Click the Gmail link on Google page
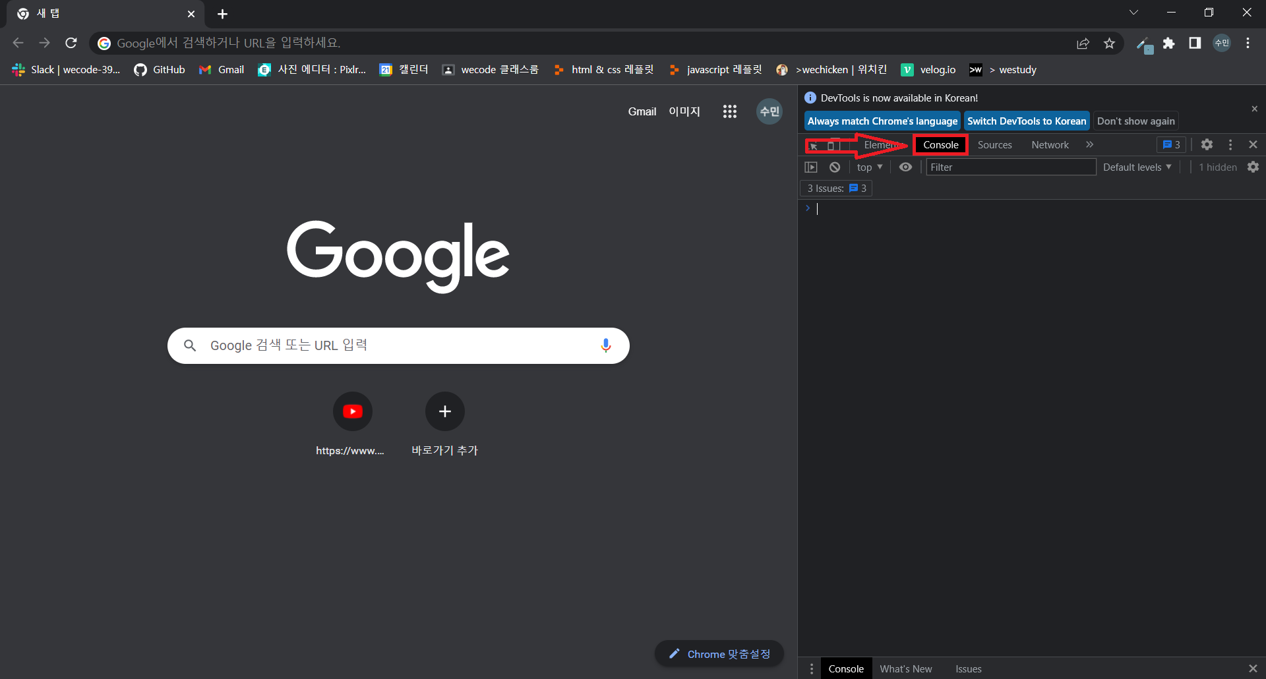 click(x=642, y=111)
